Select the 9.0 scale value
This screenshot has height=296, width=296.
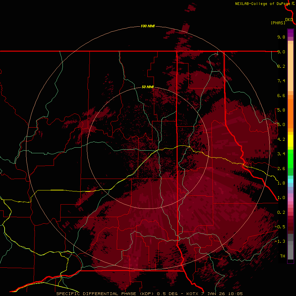click(x=281, y=52)
